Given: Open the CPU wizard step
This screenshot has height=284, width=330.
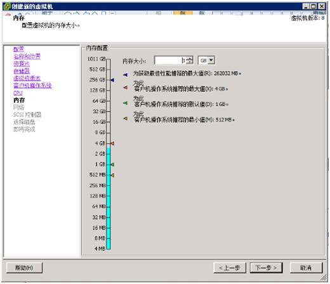Looking at the screenshot, I should click(x=18, y=93).
